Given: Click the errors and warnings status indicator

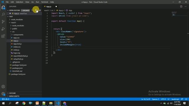Looking at the screenshot, I should (6, 99).
